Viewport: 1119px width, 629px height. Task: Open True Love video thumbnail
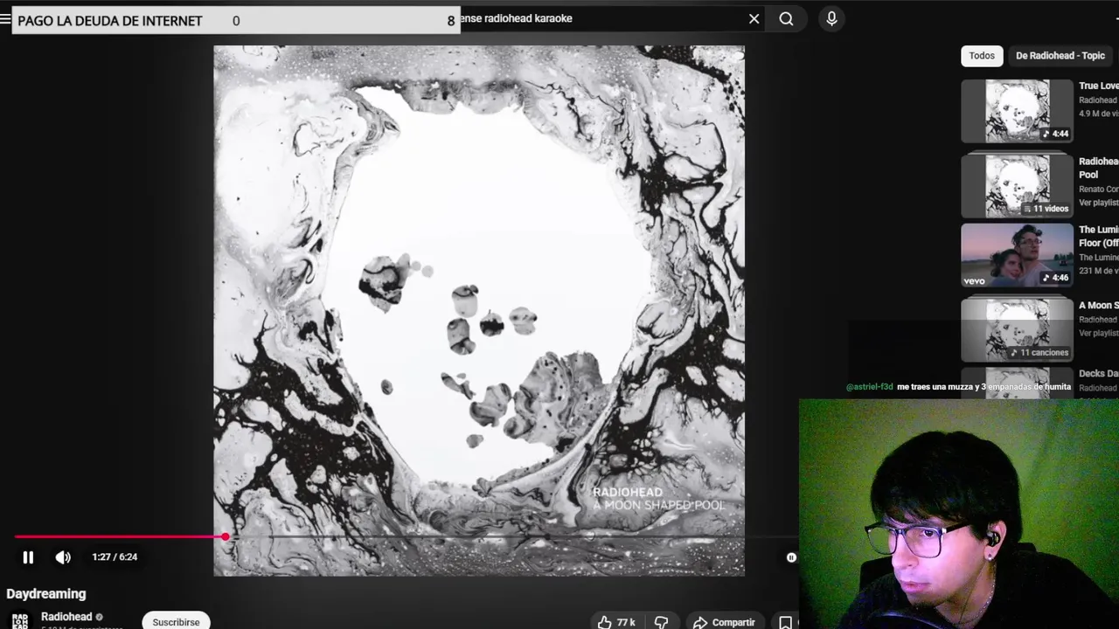click(x=1017, y=111)
